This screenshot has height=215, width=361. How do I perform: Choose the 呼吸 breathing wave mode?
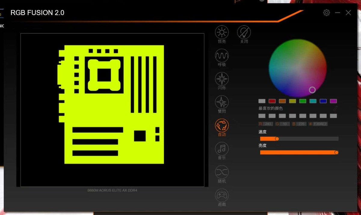(222, 56)
